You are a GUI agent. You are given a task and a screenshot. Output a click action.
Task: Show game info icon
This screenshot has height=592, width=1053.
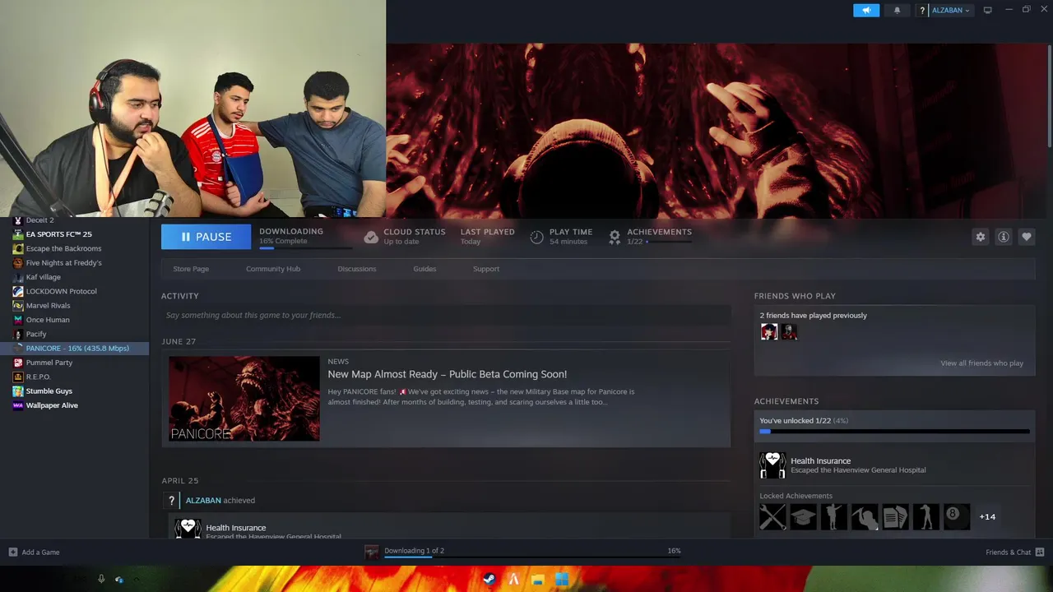point(1003,237)
